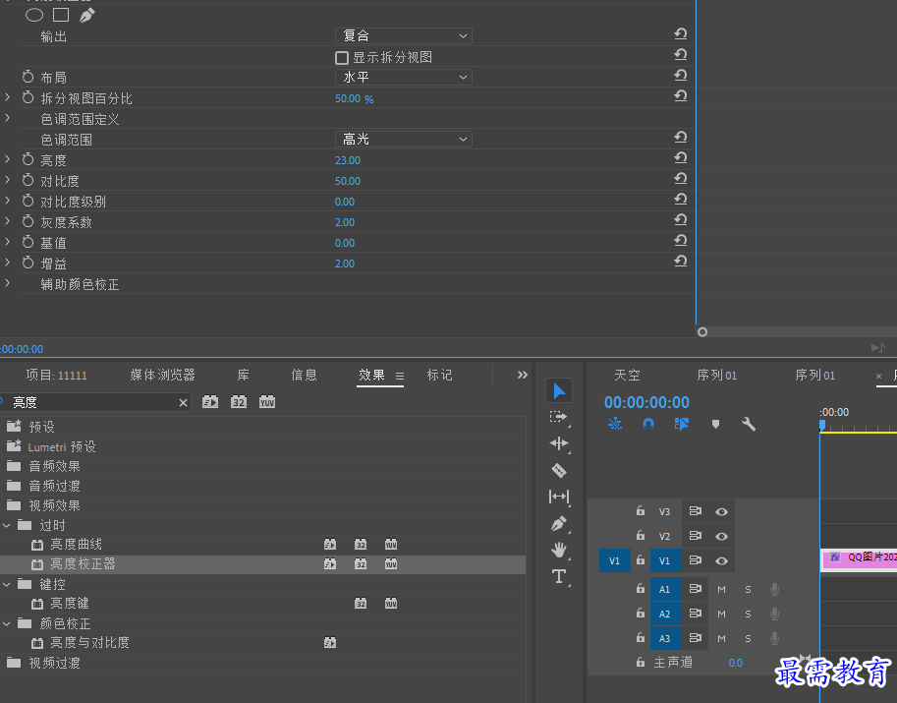
Task: Show hidden panel tabs overflow
Action: click(x=522, y=375)
